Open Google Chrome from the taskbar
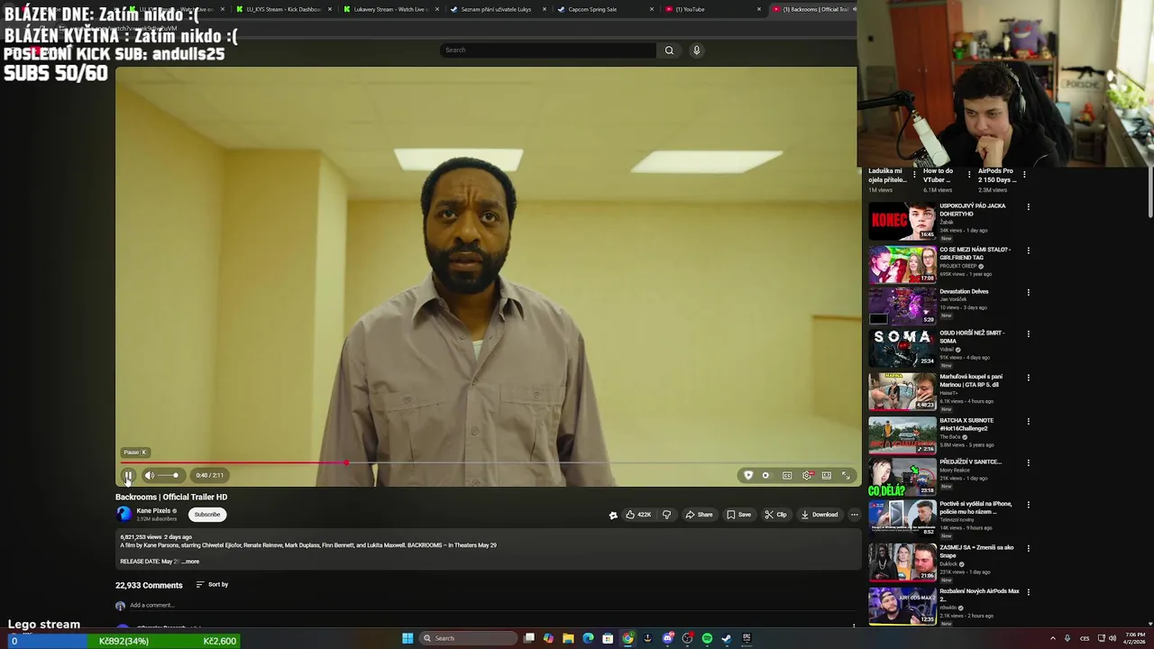The width and height of the screenshot is (1154, 649). coord(627,638)
